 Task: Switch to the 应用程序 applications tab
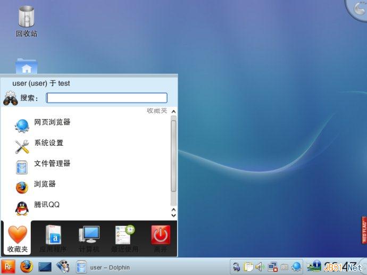tap(53, 239)
